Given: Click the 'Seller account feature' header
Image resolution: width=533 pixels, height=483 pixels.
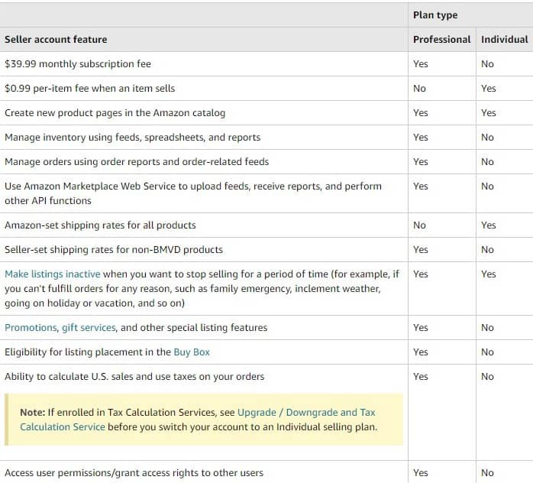Looking at the screenshot, I should (56, 40).
